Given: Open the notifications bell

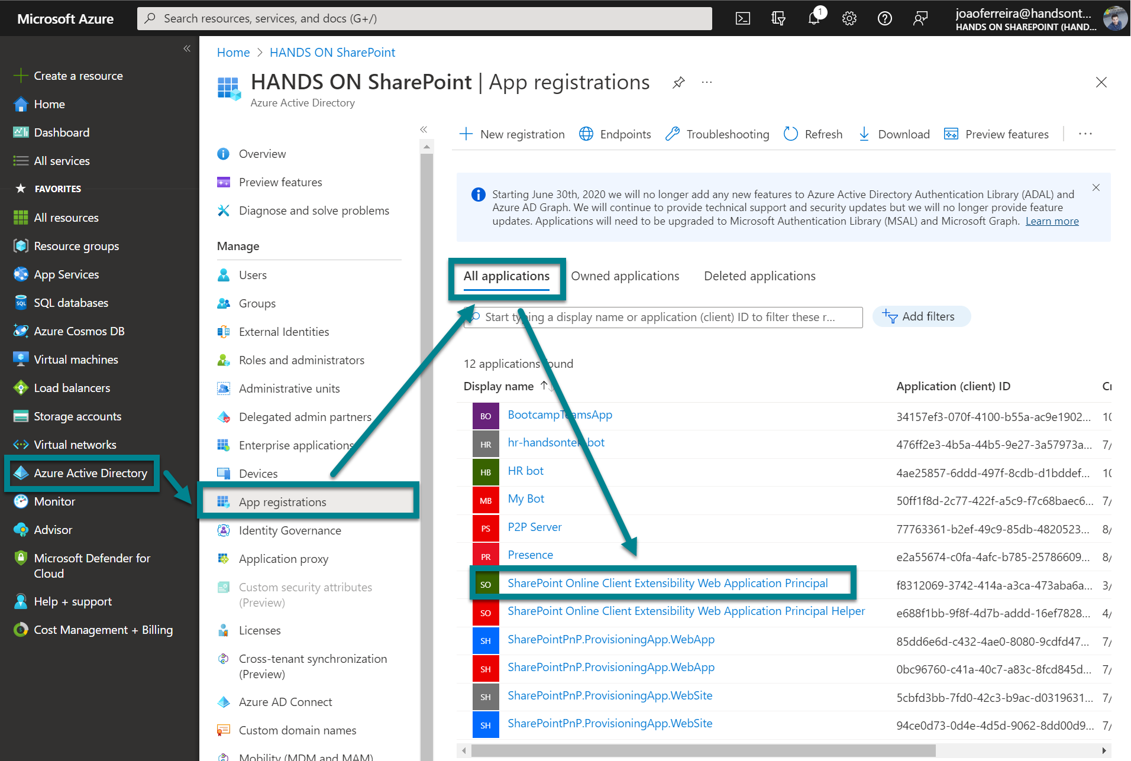Looking at the screenshot, I should 813,18.
